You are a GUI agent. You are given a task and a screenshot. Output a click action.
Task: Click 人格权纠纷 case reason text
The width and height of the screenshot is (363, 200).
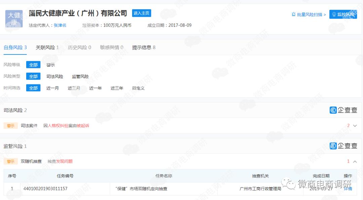(x=58, y=126)
